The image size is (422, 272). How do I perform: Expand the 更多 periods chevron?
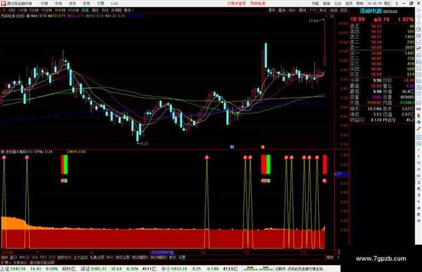[x=129, y=10]
